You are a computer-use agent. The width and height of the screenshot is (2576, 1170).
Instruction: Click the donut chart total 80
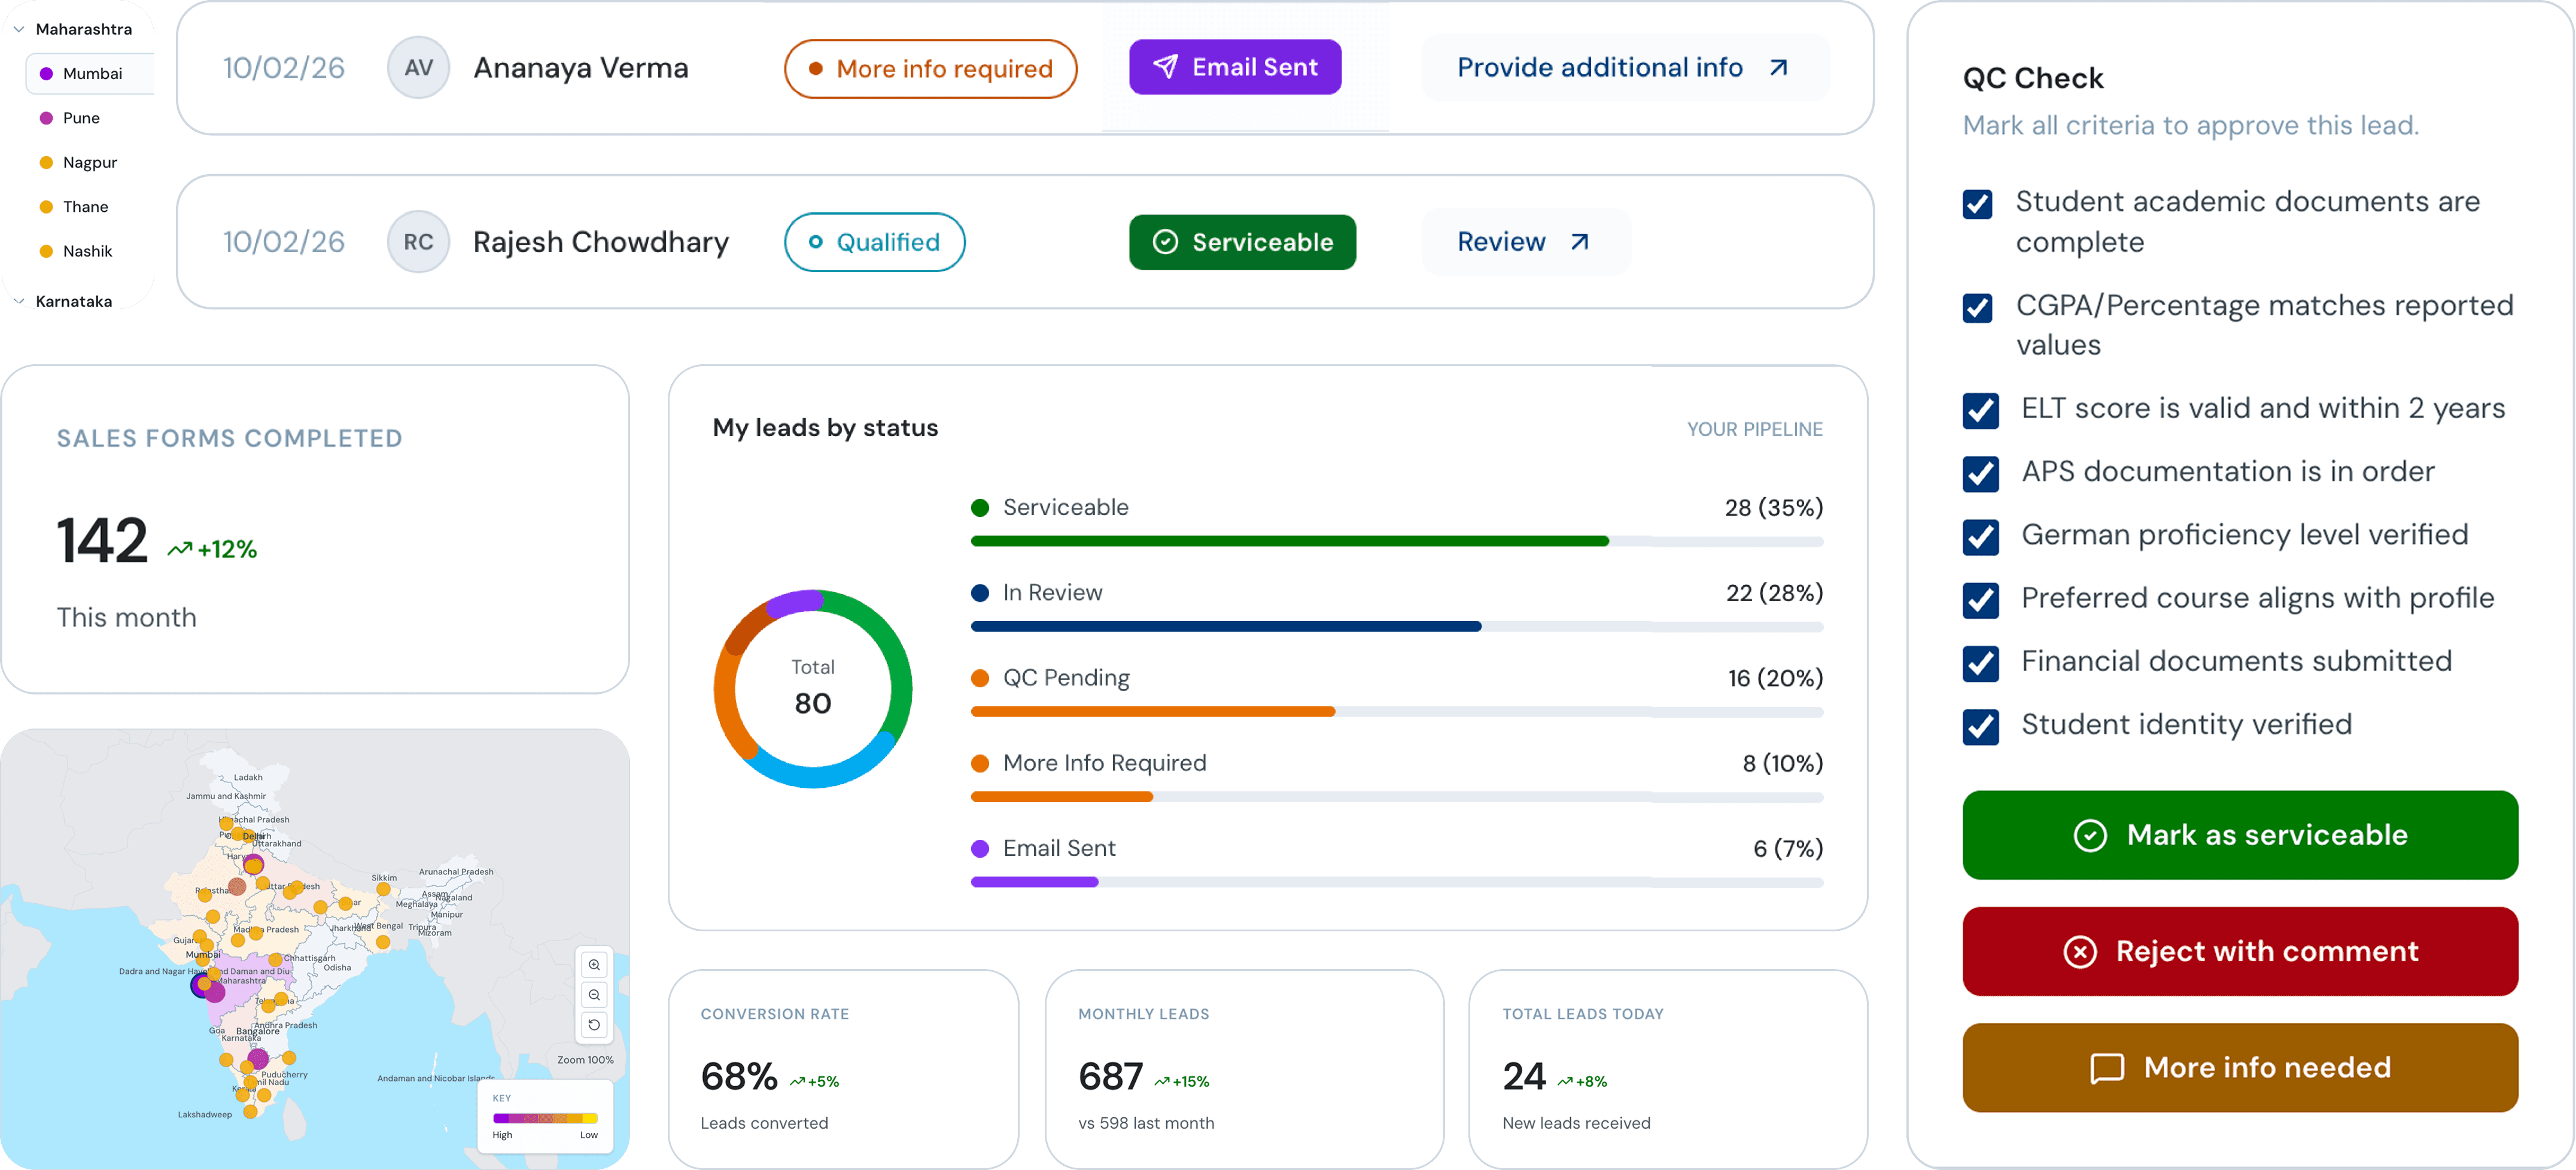click(x=812, y=689)
